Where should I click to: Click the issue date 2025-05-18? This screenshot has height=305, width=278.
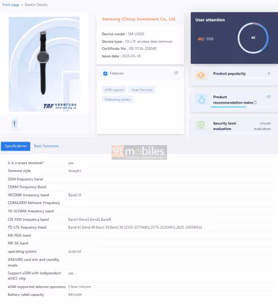[131, 56]
